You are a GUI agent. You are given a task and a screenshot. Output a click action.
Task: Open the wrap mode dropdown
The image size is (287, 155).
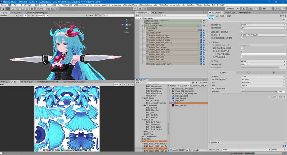(263, 61)
